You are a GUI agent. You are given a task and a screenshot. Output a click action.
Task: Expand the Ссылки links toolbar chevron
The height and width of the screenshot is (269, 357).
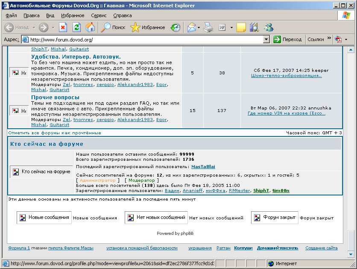click(329, 38)
